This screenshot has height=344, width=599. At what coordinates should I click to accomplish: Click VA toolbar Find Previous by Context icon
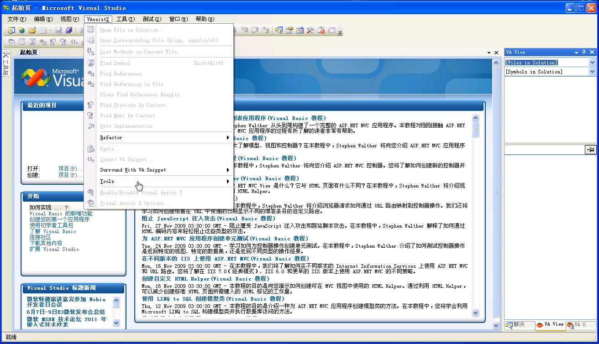coord(54,42)
